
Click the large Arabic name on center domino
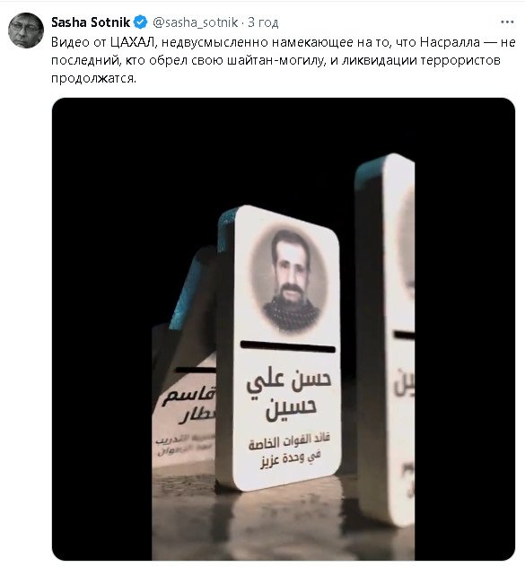(x=289, y=396)
